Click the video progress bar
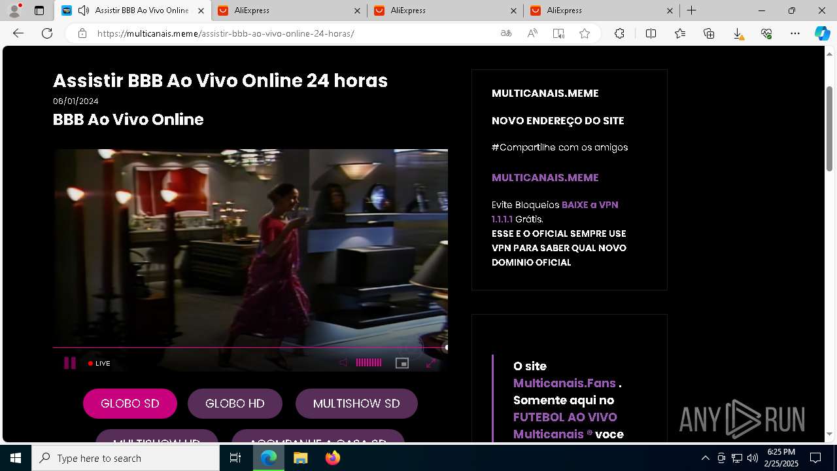This screenshot has width=837, height=471. (250, 347)
